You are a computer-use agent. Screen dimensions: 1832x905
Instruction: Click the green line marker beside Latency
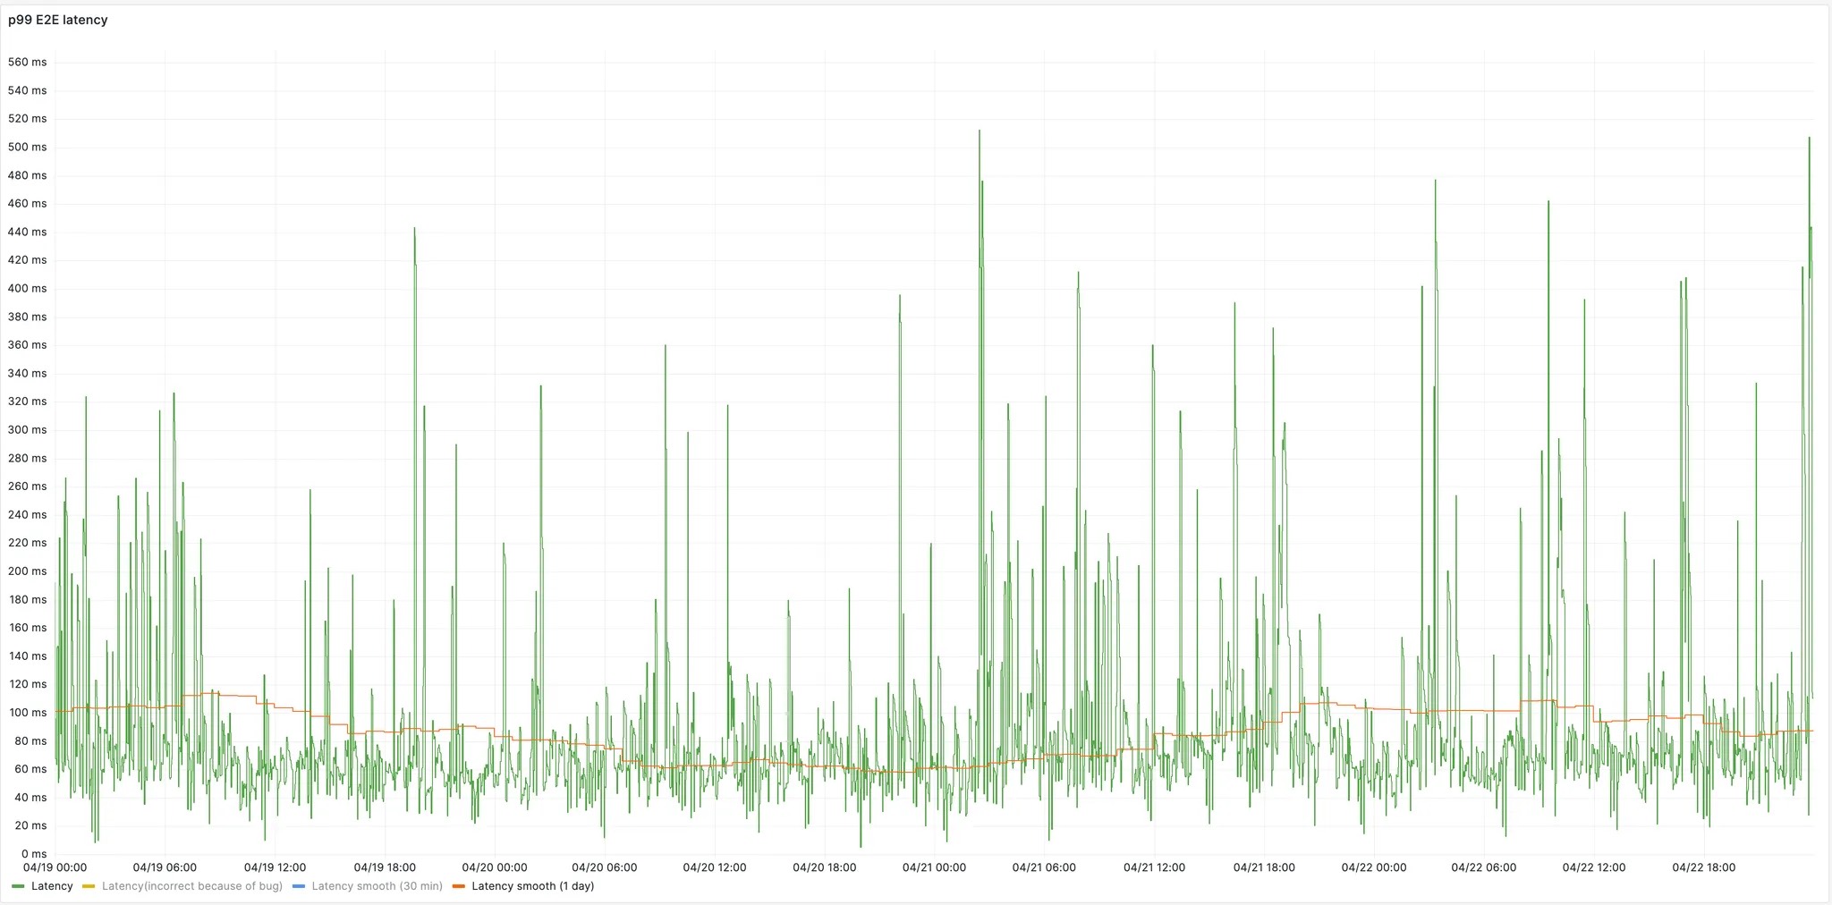point(20,886)
